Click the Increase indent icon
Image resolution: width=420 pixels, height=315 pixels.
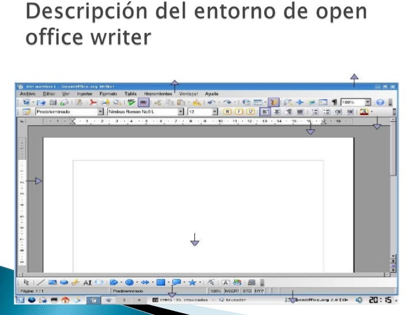tap(350, 112)
